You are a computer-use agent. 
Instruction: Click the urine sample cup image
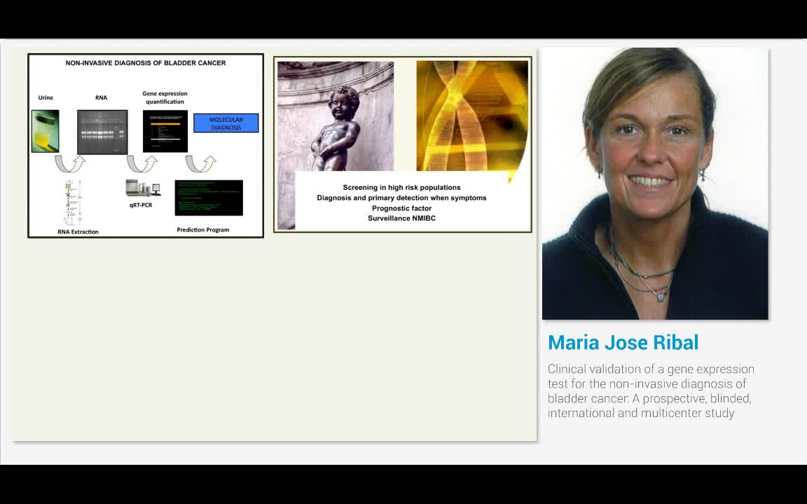(x=45, y=131)
